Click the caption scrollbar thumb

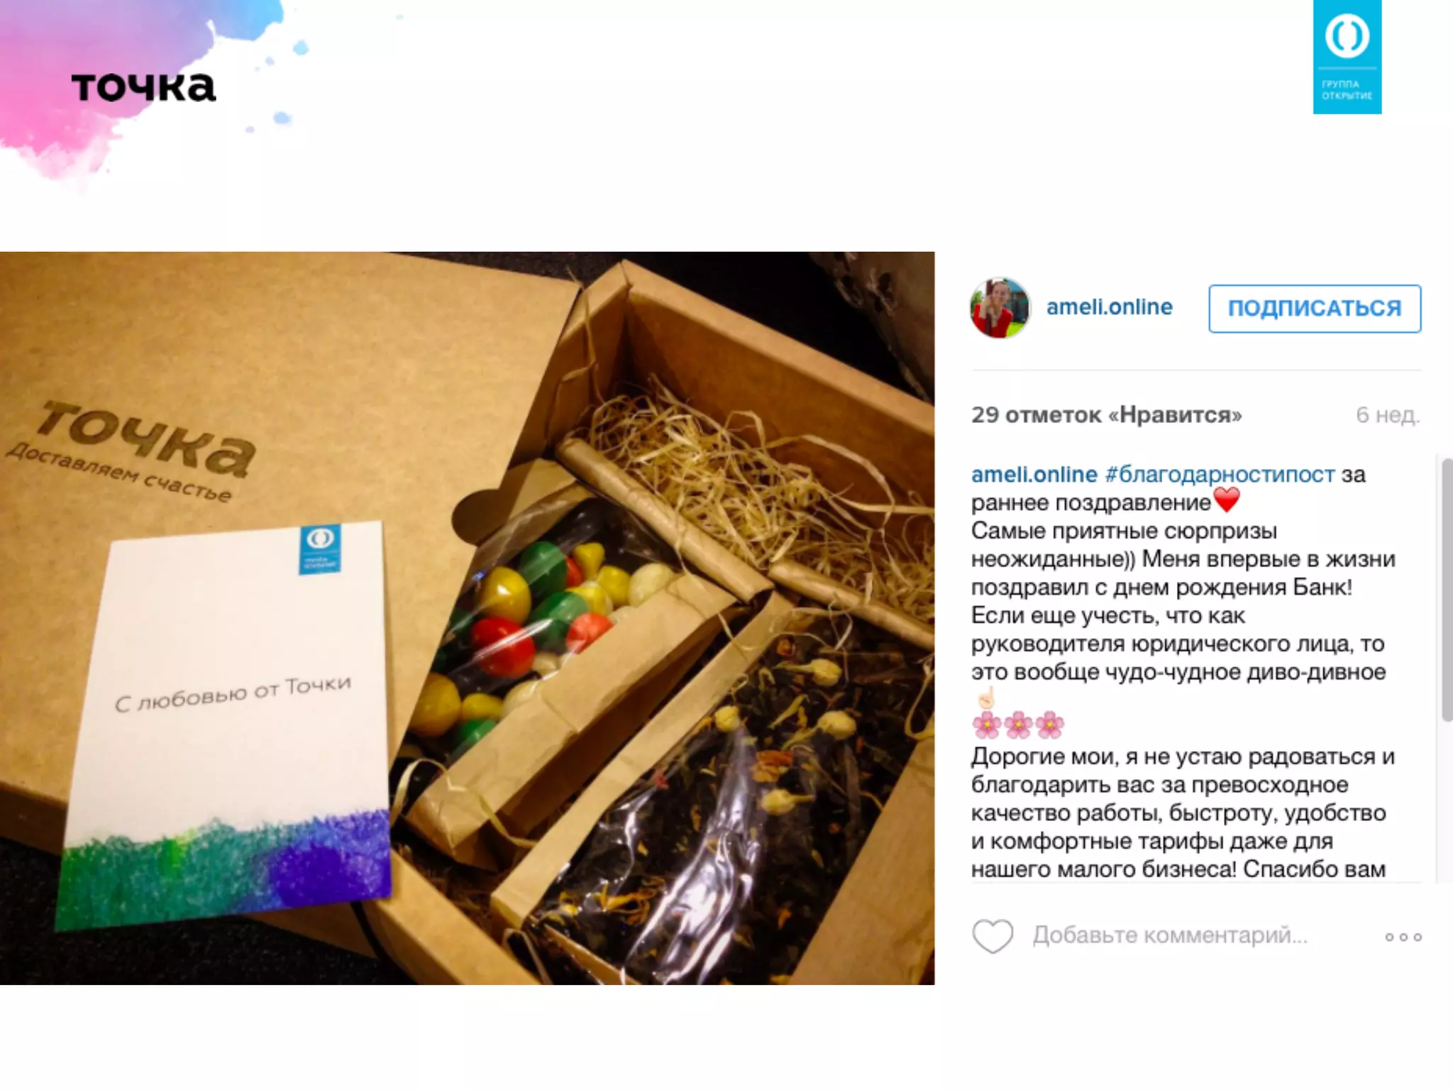[x=1447, y=590]
